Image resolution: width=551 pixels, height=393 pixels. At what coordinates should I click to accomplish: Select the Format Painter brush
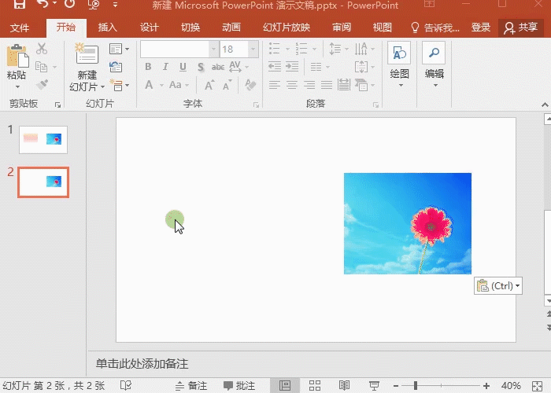point(43,85)
